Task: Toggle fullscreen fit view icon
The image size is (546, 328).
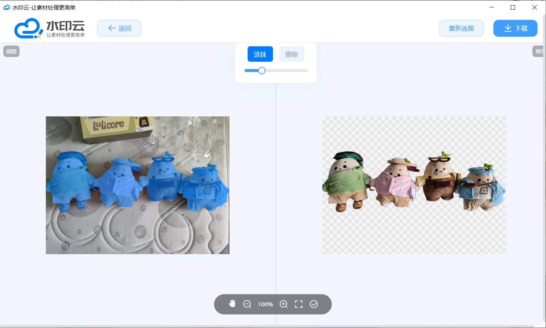Action: pos(299,304)
